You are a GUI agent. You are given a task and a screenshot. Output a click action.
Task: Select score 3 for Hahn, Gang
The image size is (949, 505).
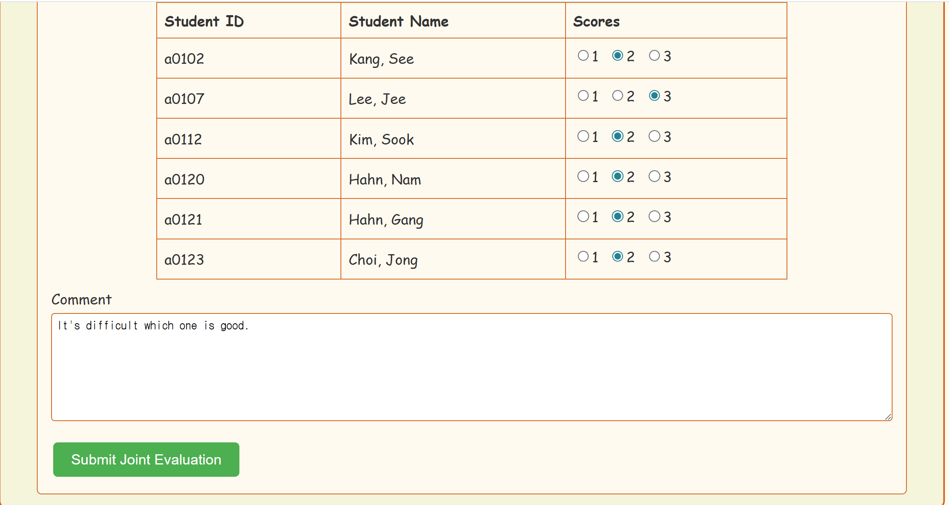pos(654,216)
